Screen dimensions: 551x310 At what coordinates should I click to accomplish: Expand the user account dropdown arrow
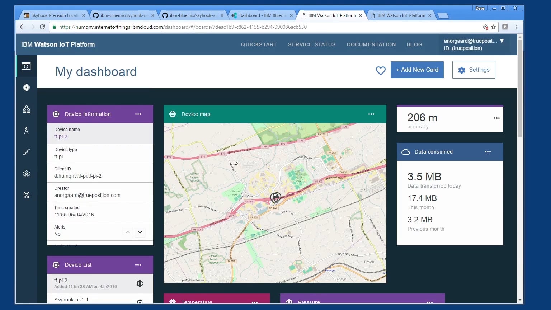[x=502, y=41]
